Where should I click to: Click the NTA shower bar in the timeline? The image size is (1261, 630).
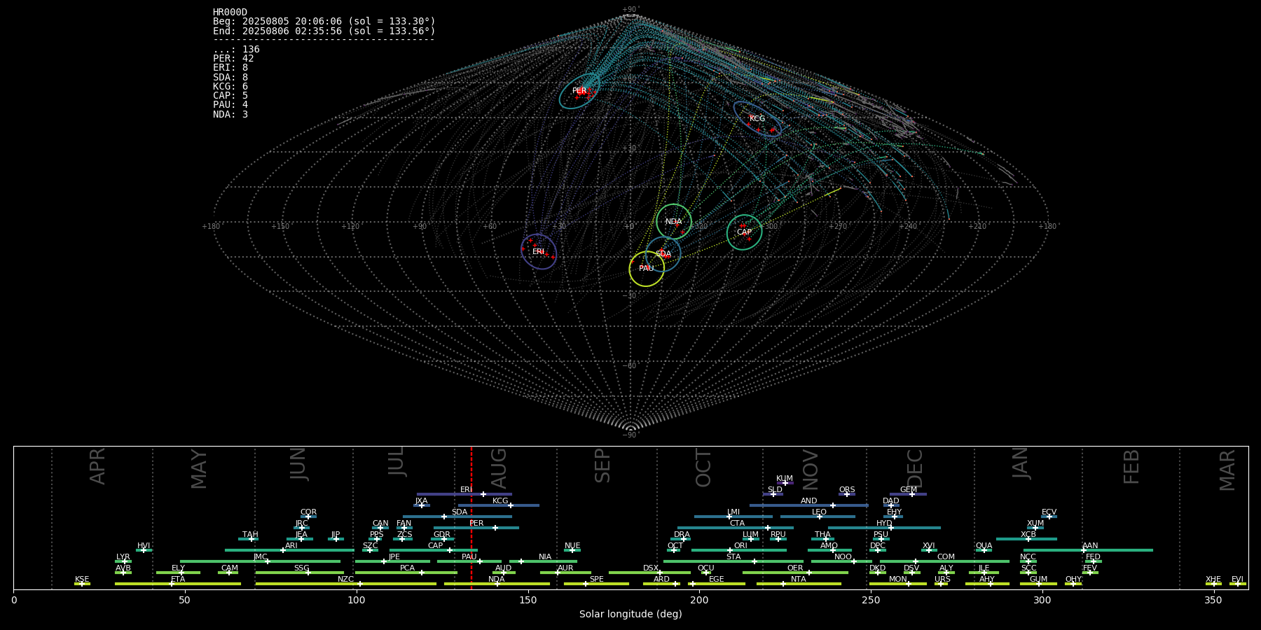[x=799, y=584]
